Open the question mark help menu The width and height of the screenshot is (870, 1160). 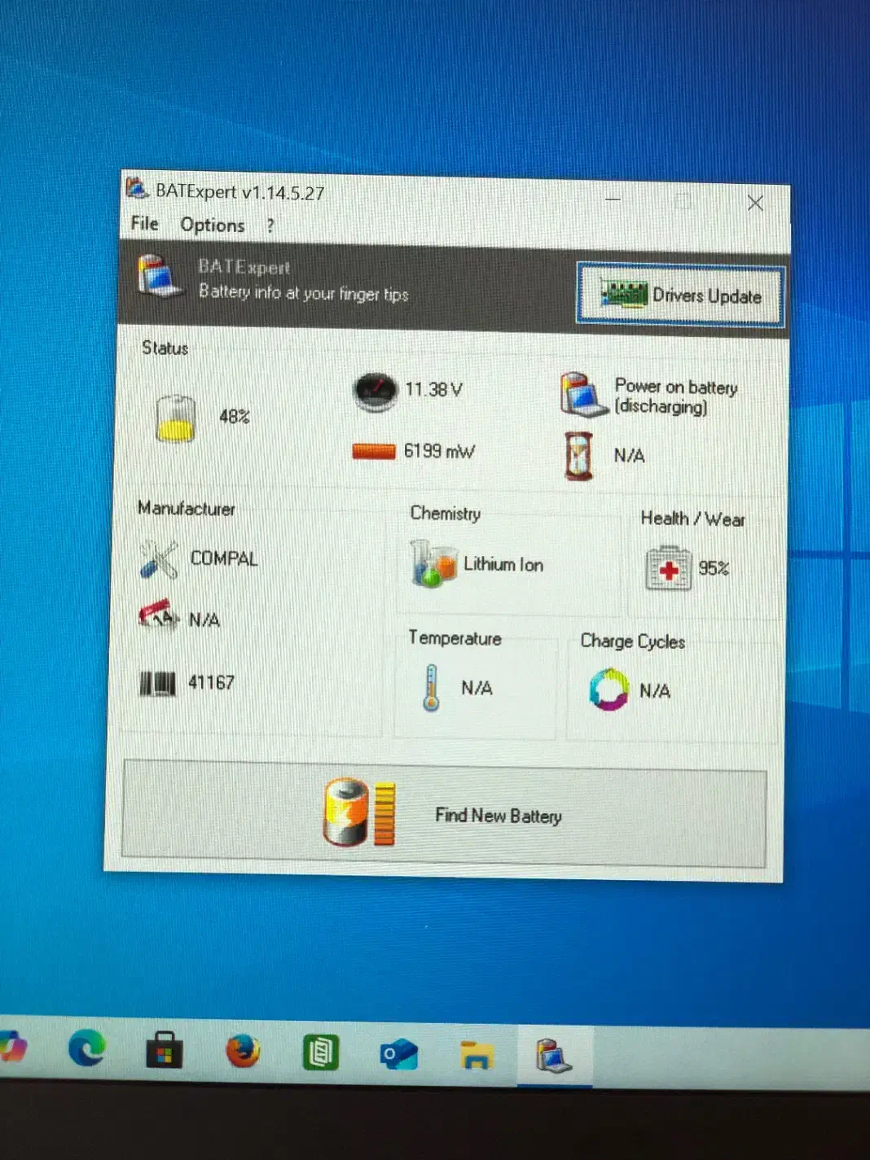point(270,226)
